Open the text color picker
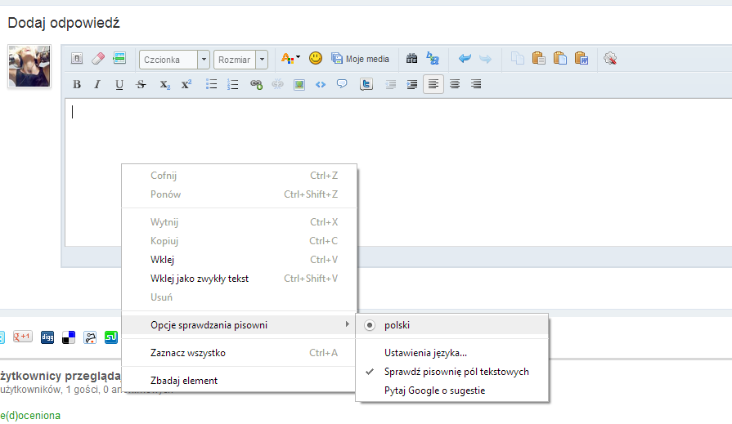Viewport: 732px width, 424px height. tap(290, 59)
